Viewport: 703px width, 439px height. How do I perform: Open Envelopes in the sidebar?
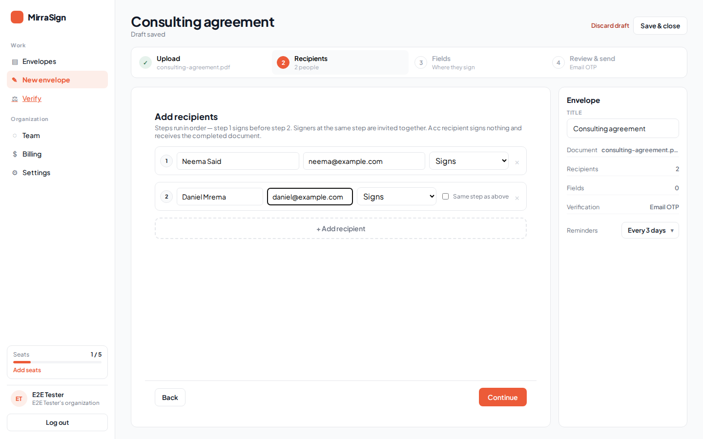(x=57, y=61)
